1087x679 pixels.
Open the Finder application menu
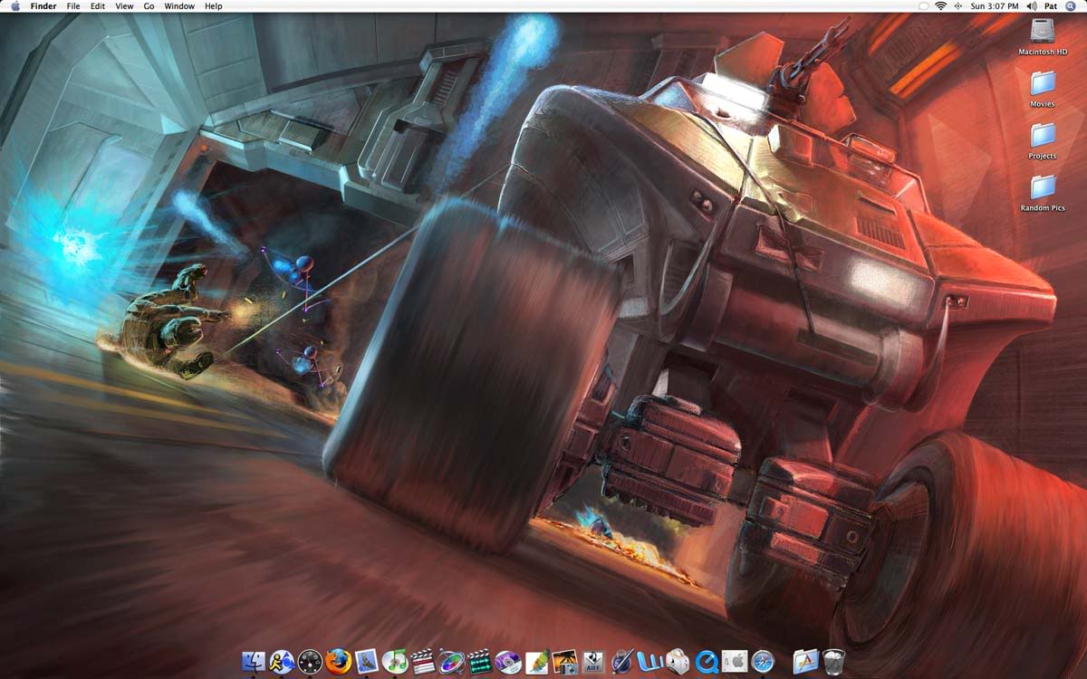click(x=43, y=6)
